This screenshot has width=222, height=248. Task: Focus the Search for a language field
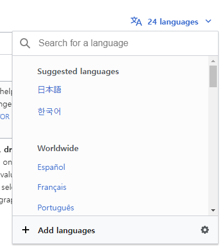(115, 43)
